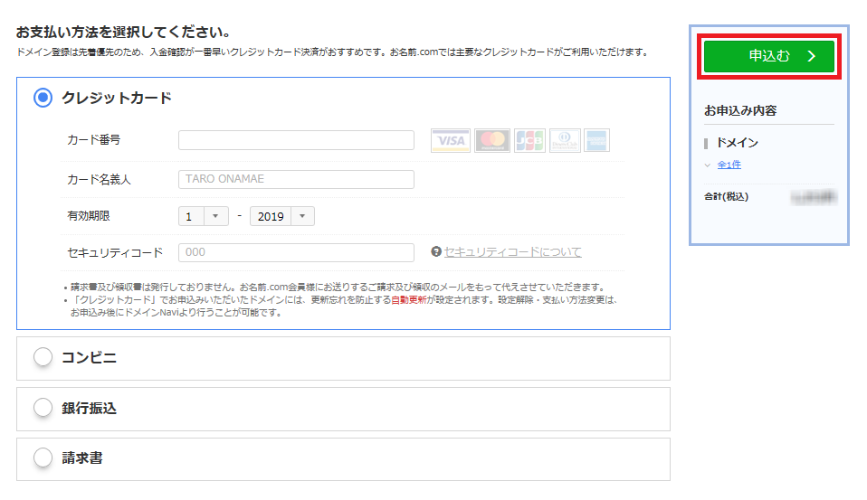
Task: Focus the セキュリティコード input field
Action: tap(296, 252)
